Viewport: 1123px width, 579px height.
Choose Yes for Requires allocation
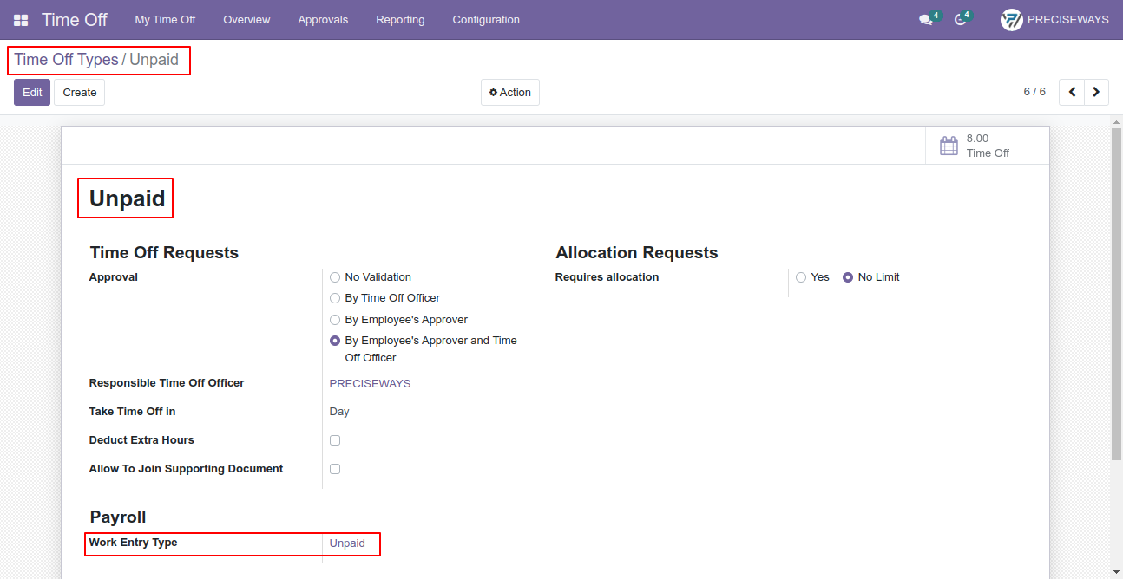coord(801,277)
